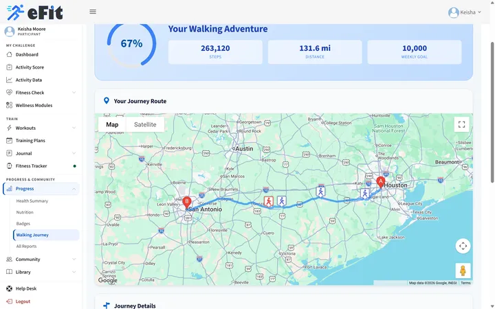Click 'Your Walking Adventure' heading

point(218,29)
